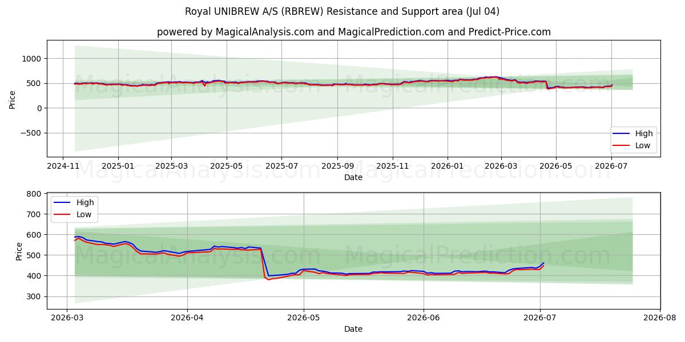Click the top chart 'Price' axis label
685x342 pixels.
(13, 99)
